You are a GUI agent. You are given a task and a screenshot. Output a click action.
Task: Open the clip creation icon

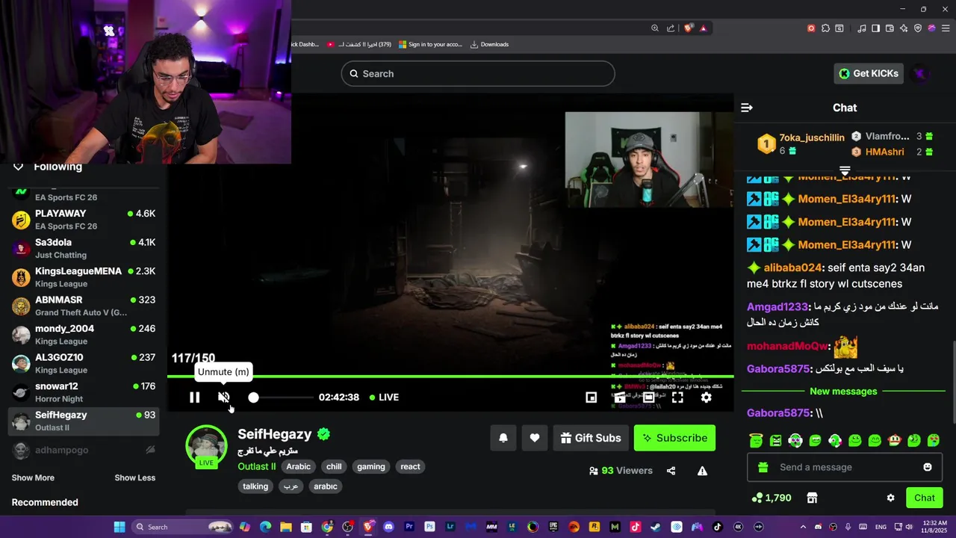pyautogui.click(x=620, y=398)
